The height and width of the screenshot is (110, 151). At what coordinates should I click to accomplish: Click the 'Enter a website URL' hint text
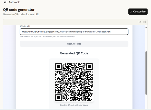pos(47,37)
